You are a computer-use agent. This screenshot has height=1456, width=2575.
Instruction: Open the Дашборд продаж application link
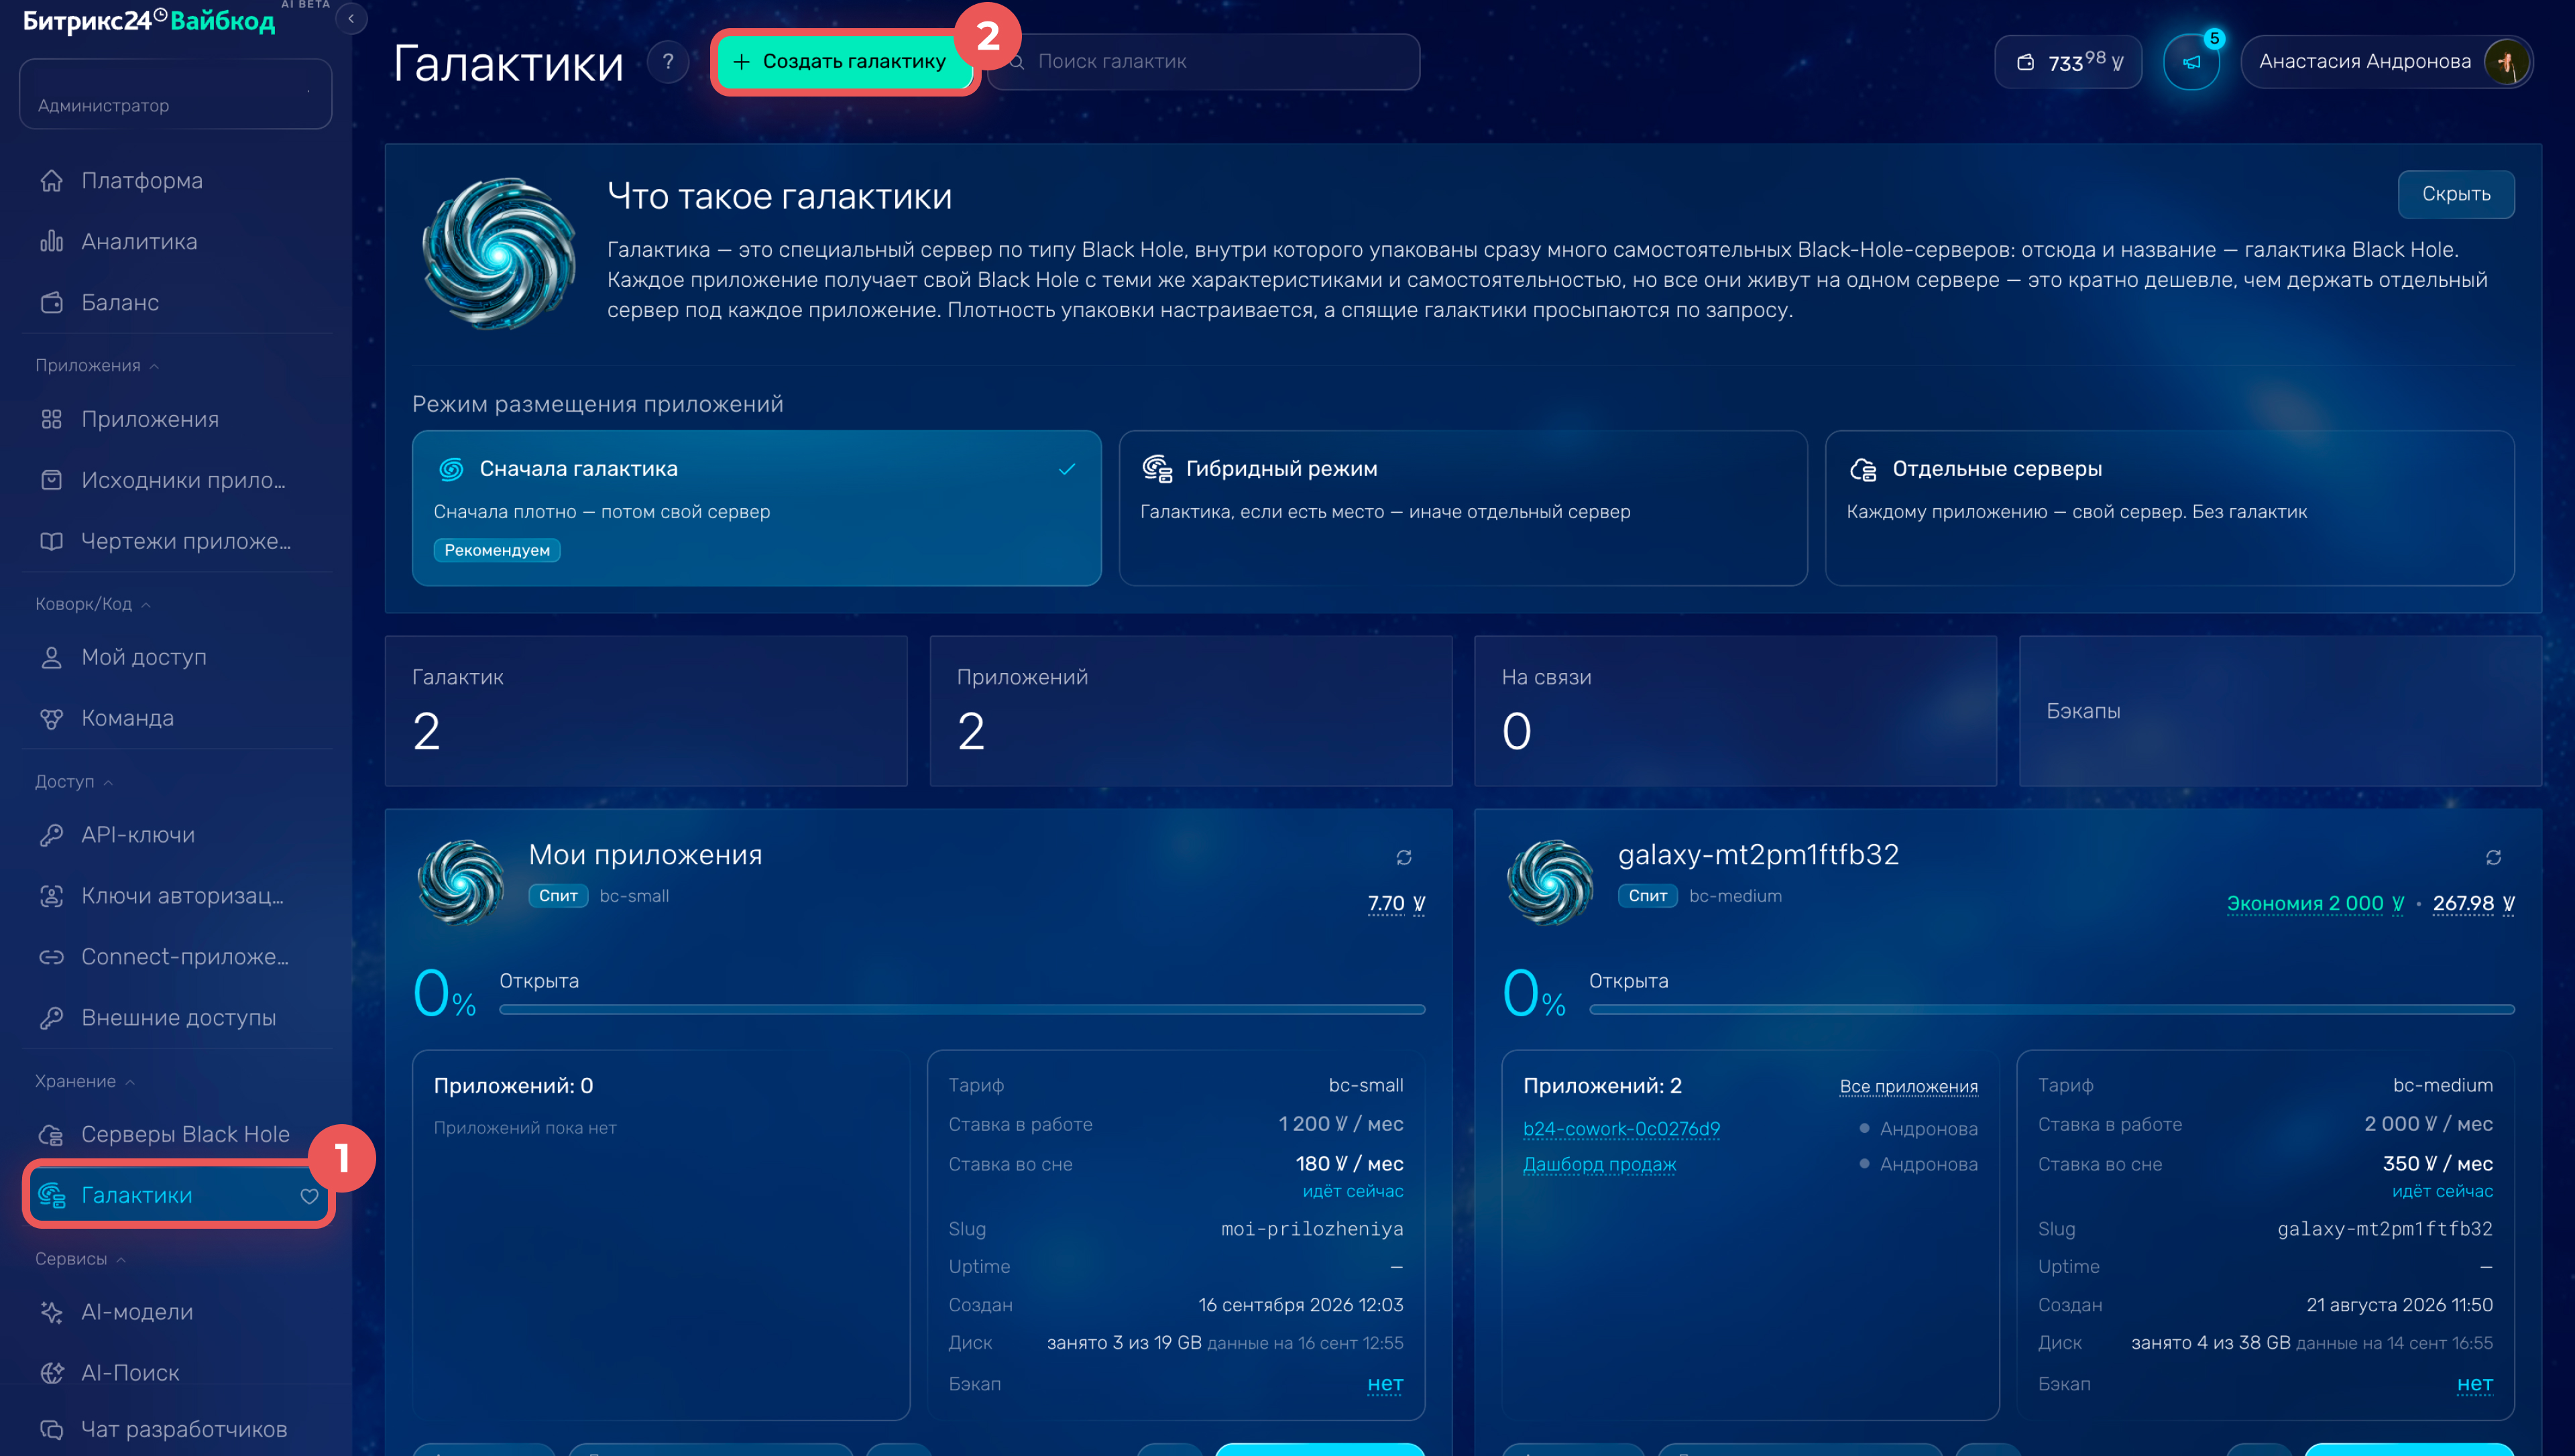[x=1599, y=1164]
